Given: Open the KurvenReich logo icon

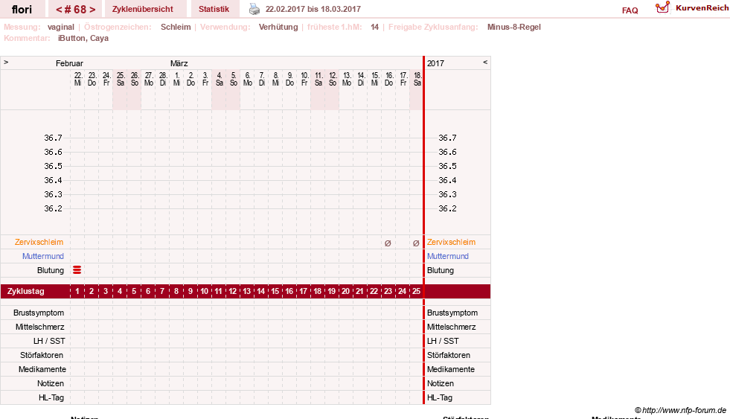Looking at the screenshot, I should click(662, 7).
